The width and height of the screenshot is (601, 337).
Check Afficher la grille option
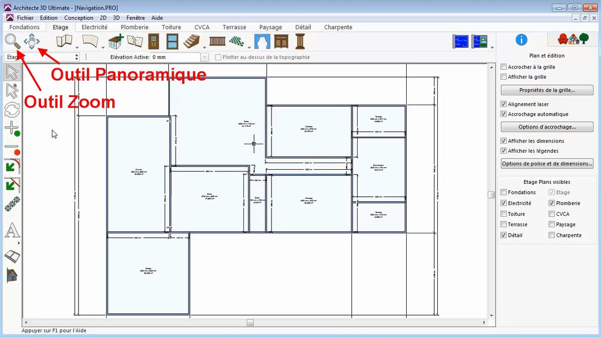pyautogui.click(x=504, y=77)
